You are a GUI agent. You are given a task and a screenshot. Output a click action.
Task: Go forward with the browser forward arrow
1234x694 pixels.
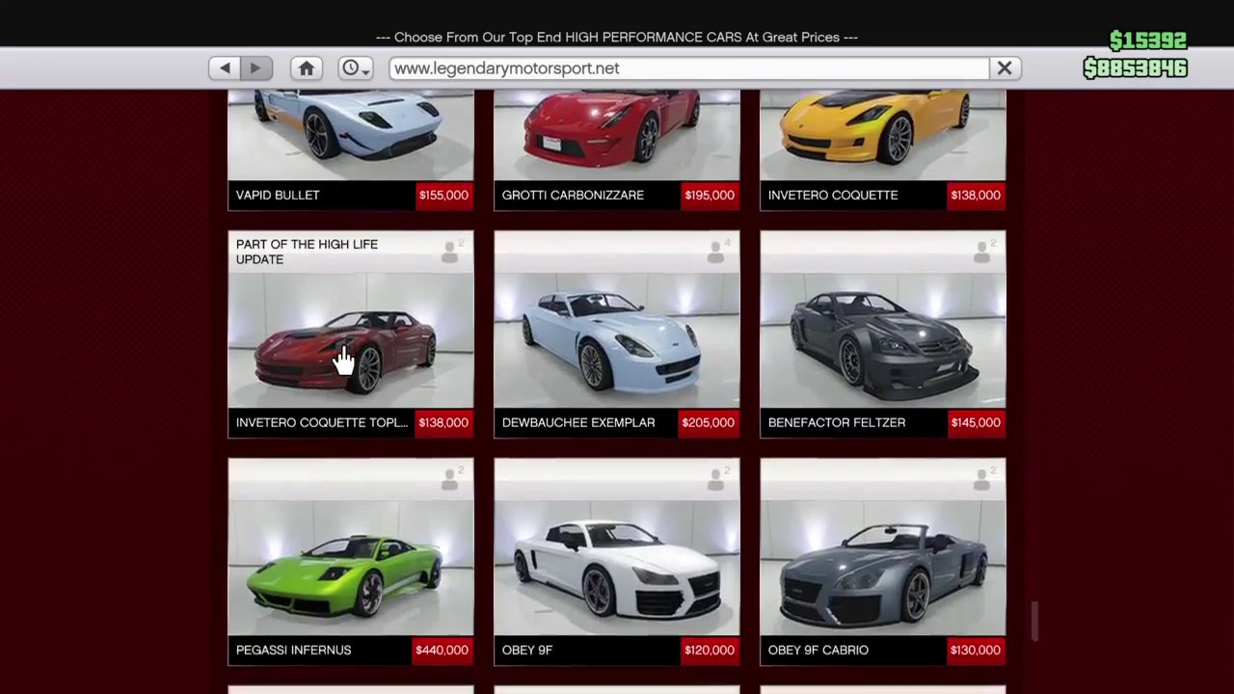click(x=255, y=68)
